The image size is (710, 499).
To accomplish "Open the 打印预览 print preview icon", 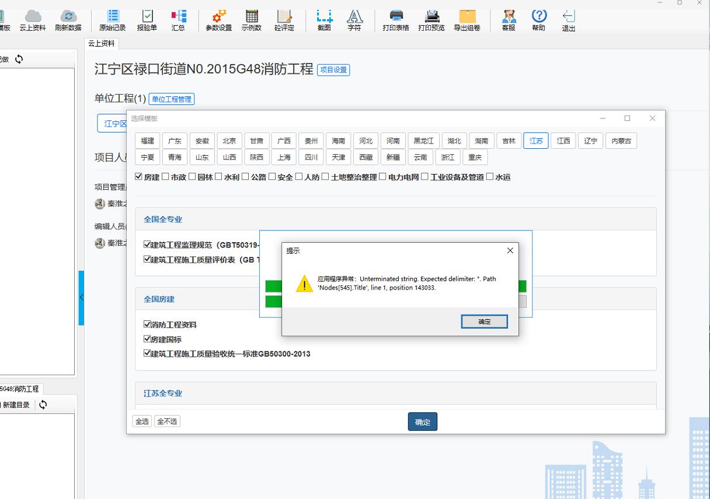I will coord(431,19).
